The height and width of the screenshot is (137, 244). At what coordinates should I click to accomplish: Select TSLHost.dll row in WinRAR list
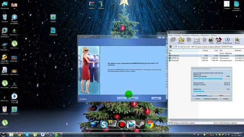tap(206, 61)
